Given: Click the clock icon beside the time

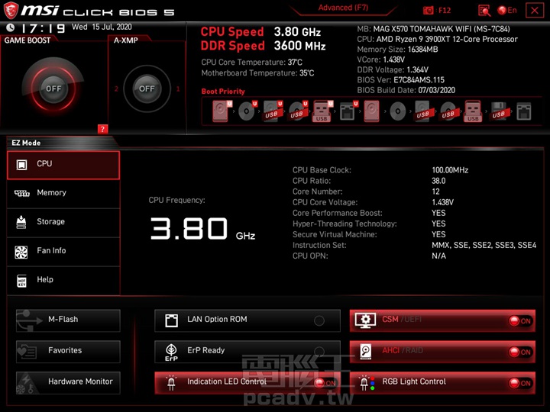Looking at the screenshot, I should (11, 27).
